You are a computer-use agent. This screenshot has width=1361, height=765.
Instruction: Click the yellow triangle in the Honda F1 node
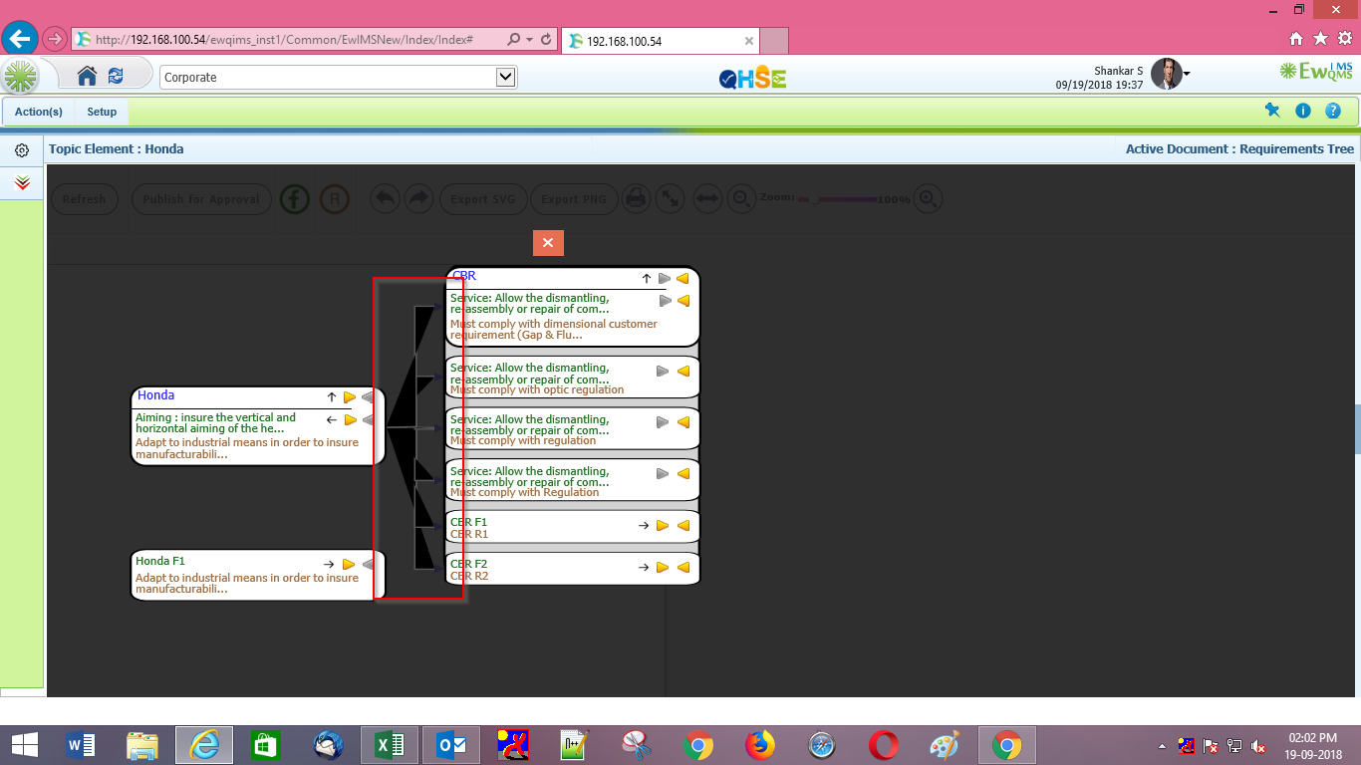tap(349, 564)
